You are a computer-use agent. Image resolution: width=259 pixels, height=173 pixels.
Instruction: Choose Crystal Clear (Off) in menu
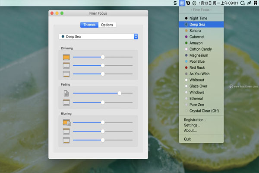204,111
